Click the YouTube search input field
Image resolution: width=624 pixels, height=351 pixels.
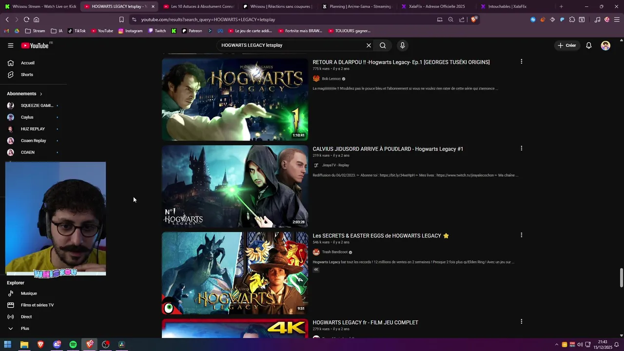click(292, 45)
